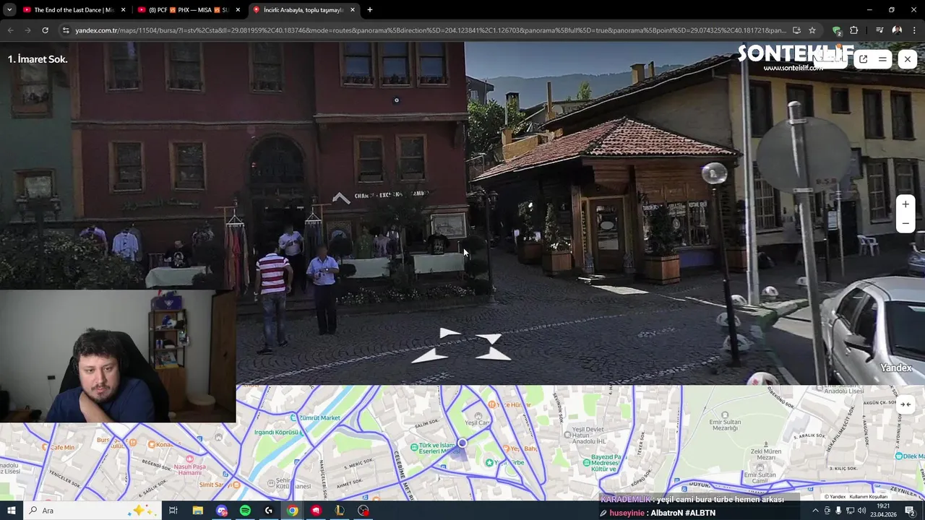Open the notification center icon
Viewport: 925px width, 520px height.
click(910, 511)
